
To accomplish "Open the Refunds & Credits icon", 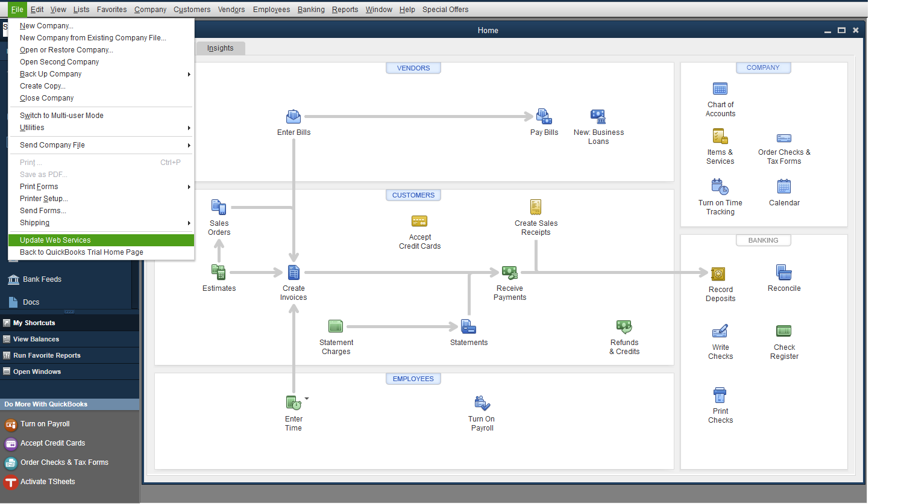I will pos(624,326).
